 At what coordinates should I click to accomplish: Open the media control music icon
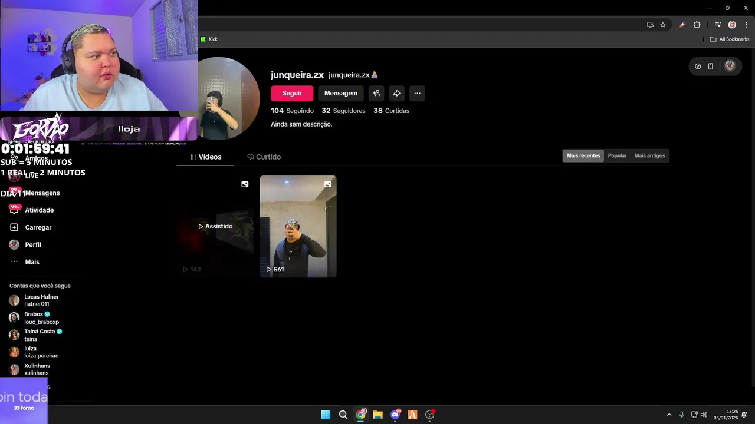(x=718, y=25)
